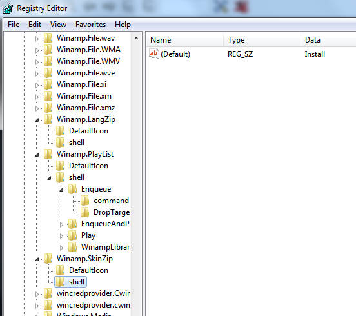Sort values by the Name column header
Image resolution: width=356 pixels, height=316 pixels.
[184, 40]
